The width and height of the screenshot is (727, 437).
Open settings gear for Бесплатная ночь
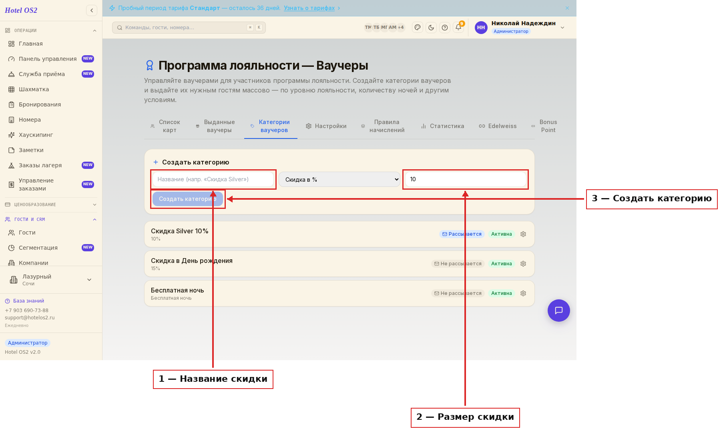pyautogui.click(x=523, y=293)
